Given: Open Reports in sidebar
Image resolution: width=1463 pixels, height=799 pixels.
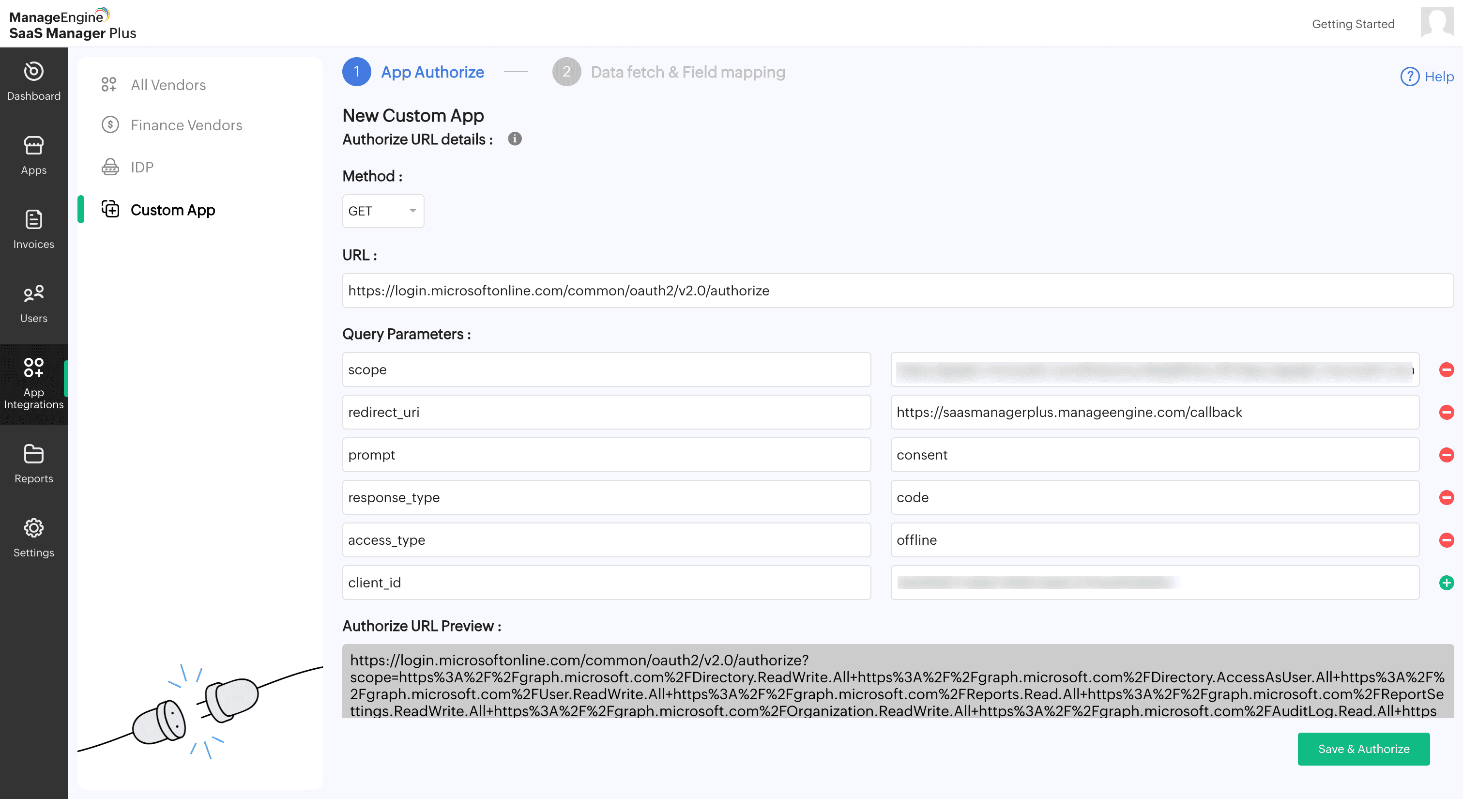Looking at the screenshot, I should 33,464.
